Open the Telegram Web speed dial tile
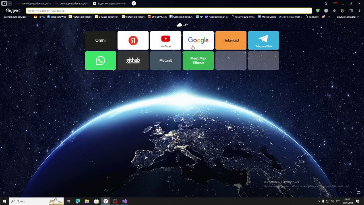364x205 pixels. tap(263, 40)
